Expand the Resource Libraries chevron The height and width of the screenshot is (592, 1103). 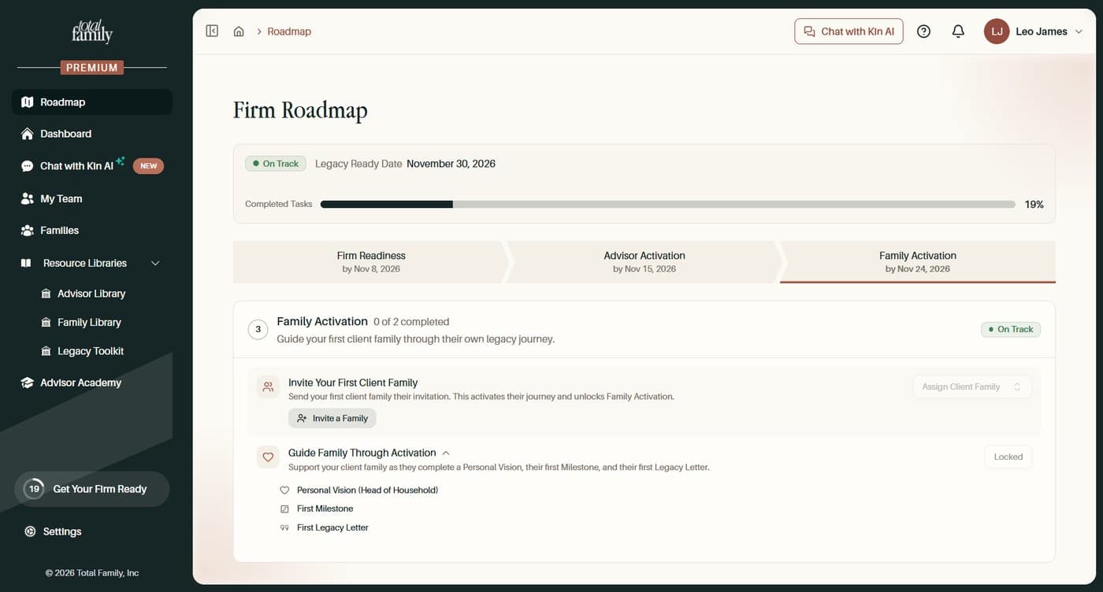pos(155,263)
